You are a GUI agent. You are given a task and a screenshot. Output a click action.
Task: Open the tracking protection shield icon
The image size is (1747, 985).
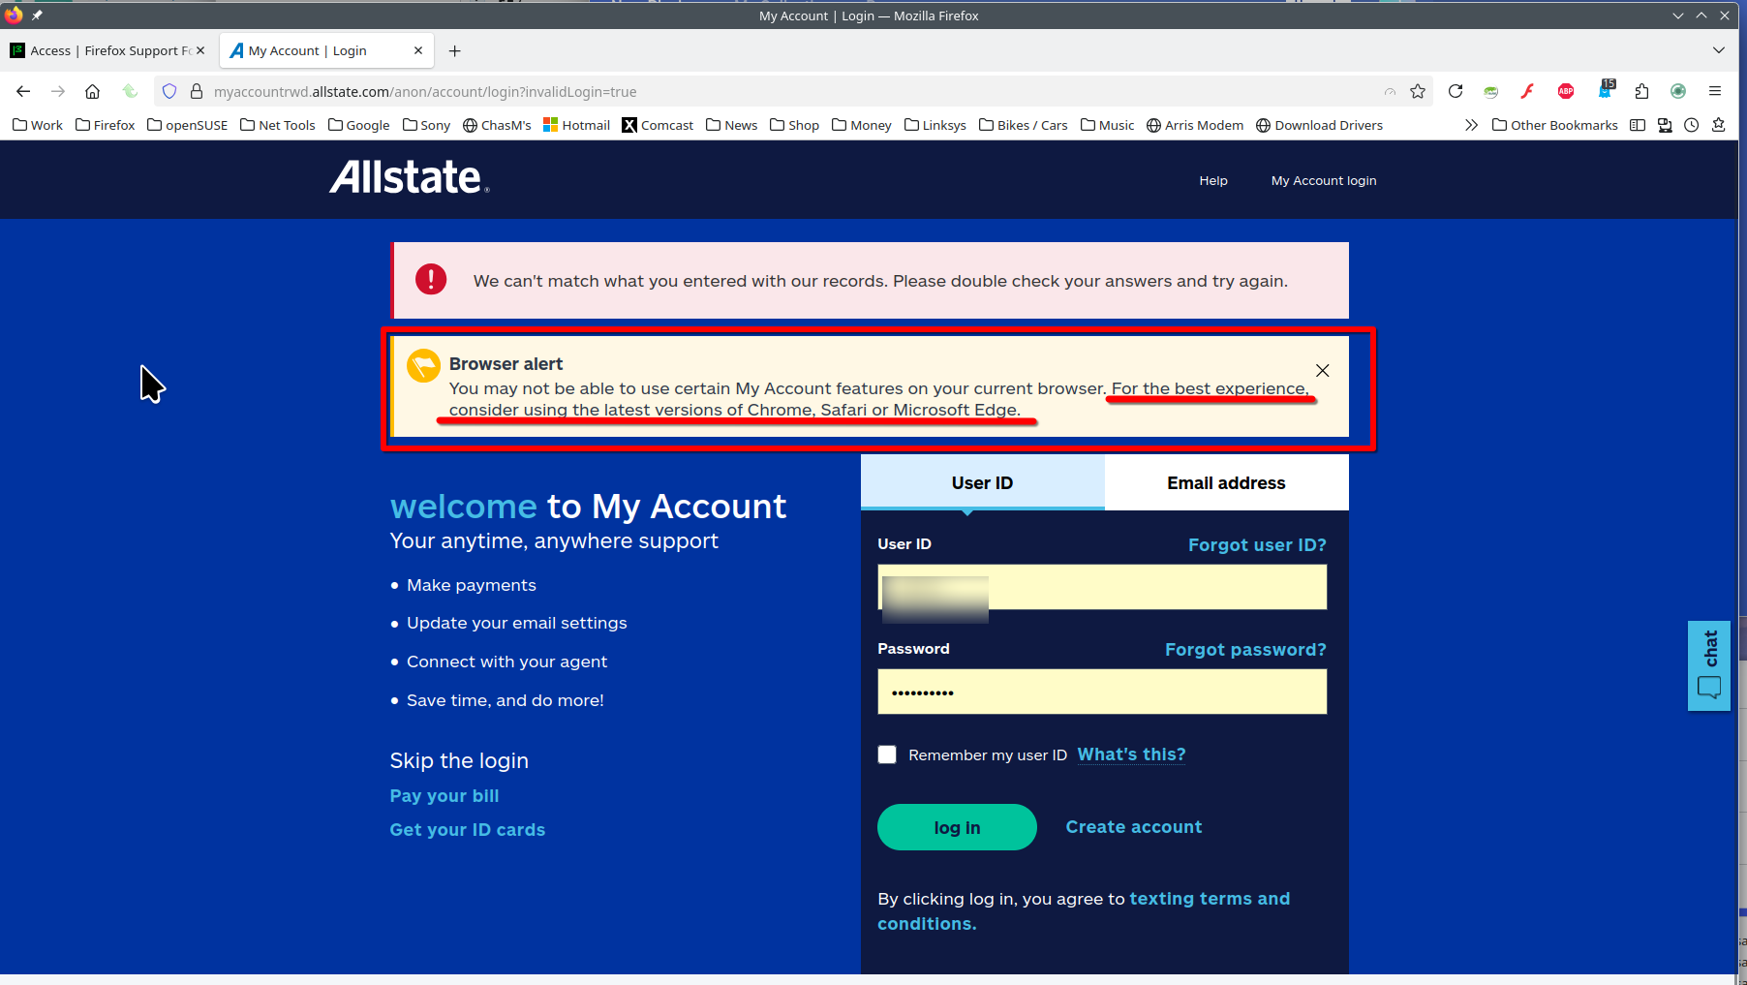point(169,91)
